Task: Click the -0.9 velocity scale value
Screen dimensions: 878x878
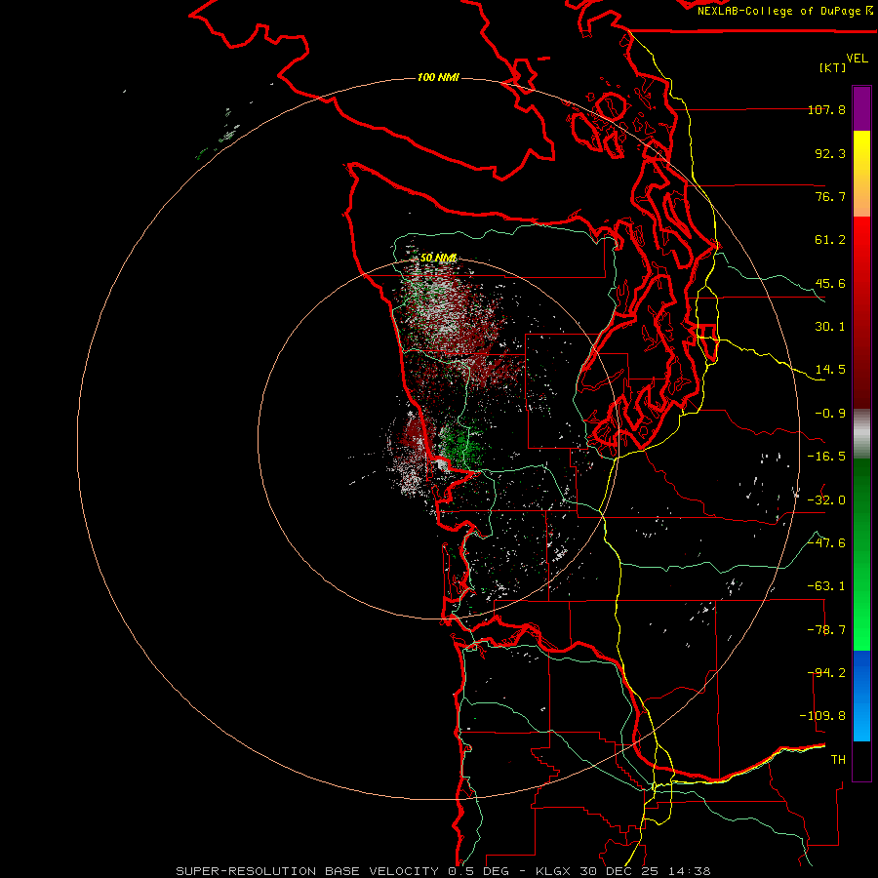Action: pos(830,414)
